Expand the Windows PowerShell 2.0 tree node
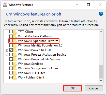 (x=7, y=51)
